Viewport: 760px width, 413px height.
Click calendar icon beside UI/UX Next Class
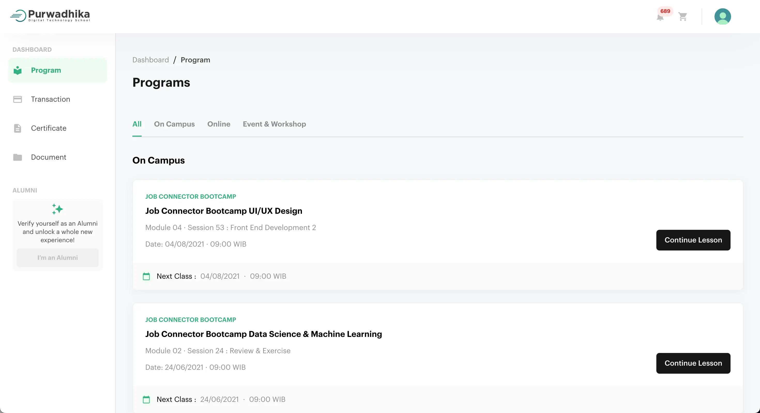(x=146, y=276)
